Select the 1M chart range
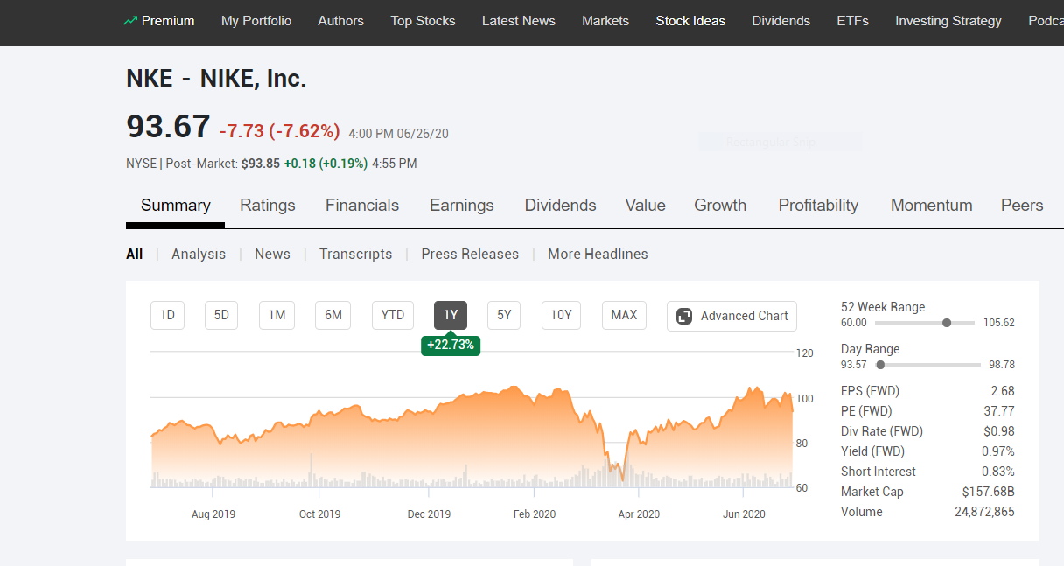Viewport: 1064px width, 566px height. tap(276, 315)
